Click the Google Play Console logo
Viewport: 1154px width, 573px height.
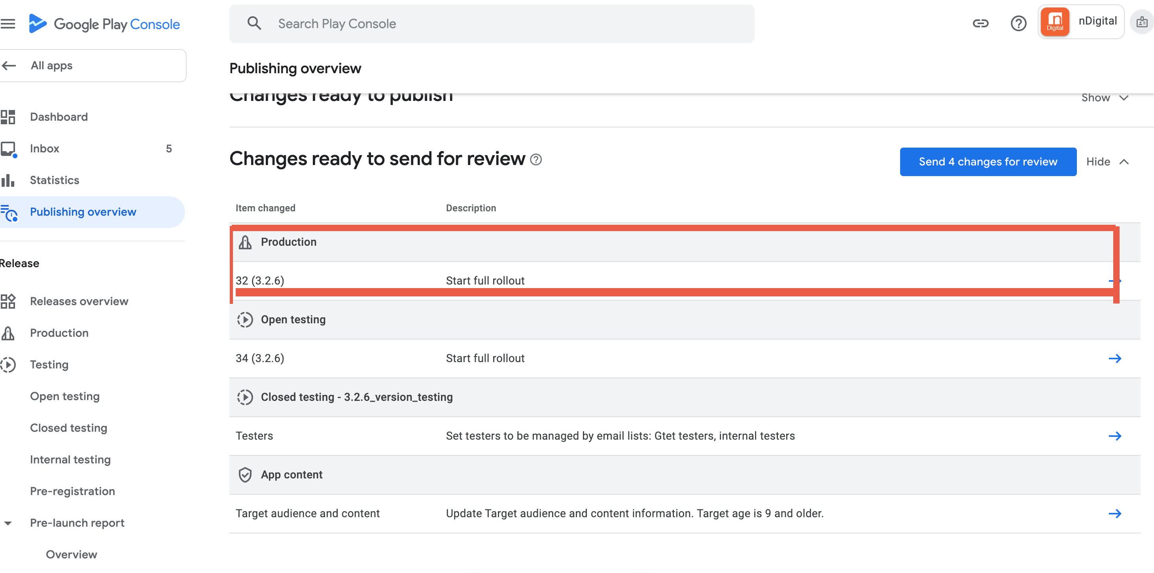coord(104,24)
